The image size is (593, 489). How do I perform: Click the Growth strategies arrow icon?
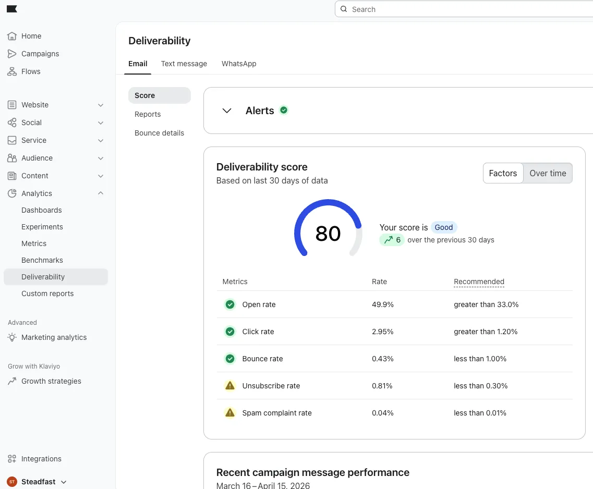point(12,381)
